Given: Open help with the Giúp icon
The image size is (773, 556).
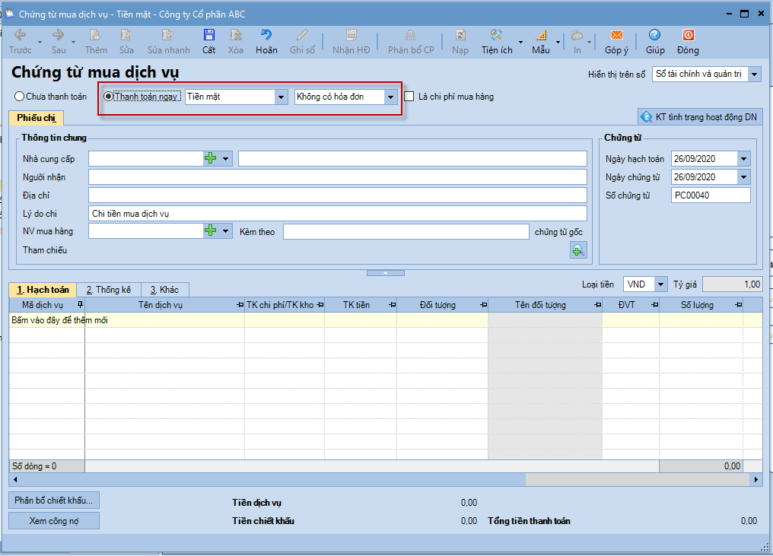Looking at the screenshot, I should tap(654, 35).
